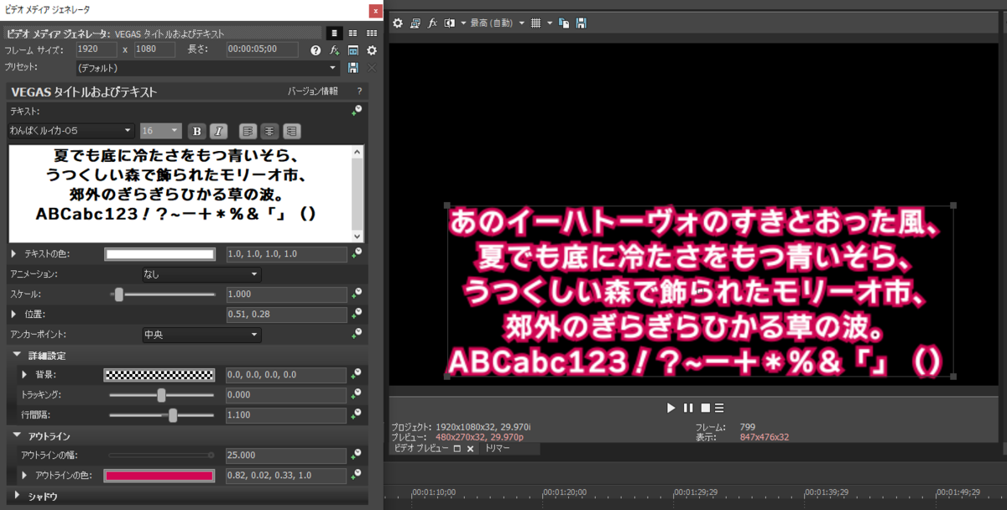Collapse the アウトライン section

[17, 436]
